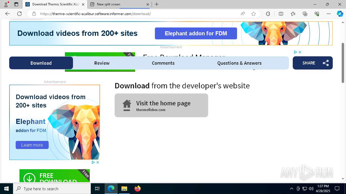Open AdChoices icon below sidebar ad

coord(93,162)
